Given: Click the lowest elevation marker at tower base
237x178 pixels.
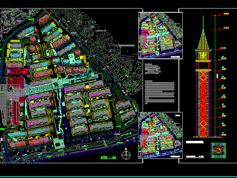Looking at the screenshot, I should pyautogui.click(x=224, y=134).
